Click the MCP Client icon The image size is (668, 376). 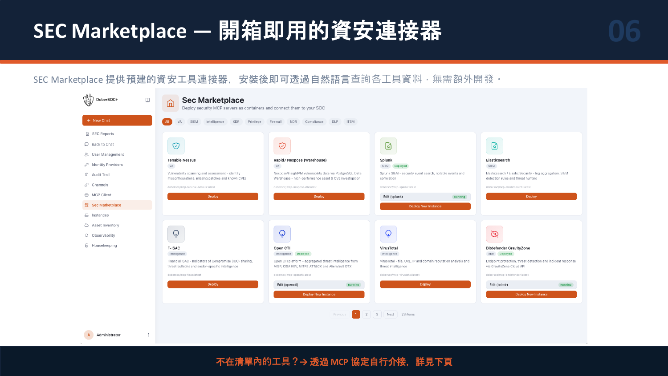click(x=87, y=195)
